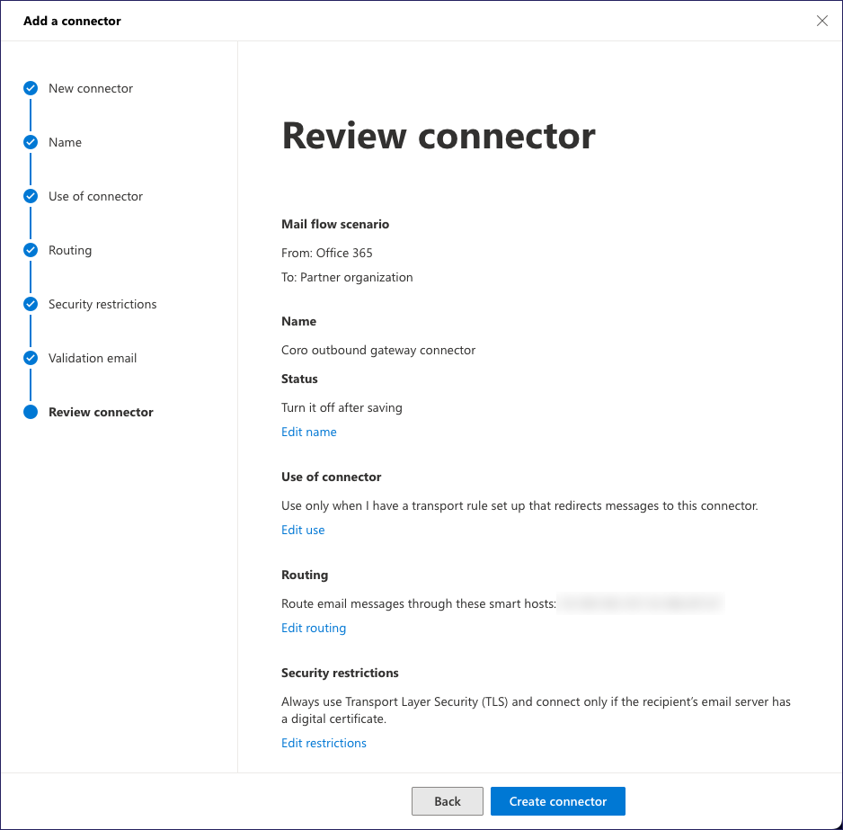Click the Routing step checkmark icon
The image size is (843, 830).
(x=31, y=250)
